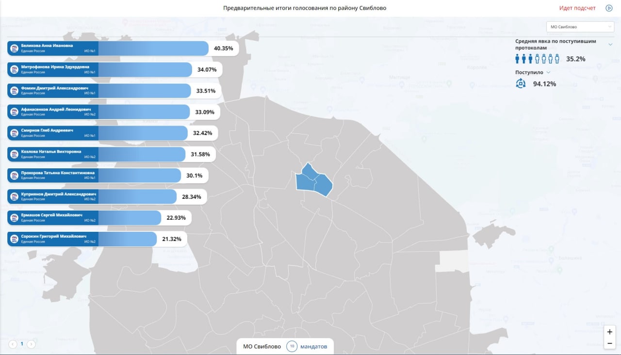Expand the Поступило section chevron
The image size is (621, 355).
548,72
